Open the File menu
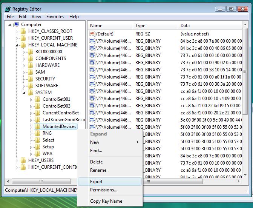 [x=10, y=17]
